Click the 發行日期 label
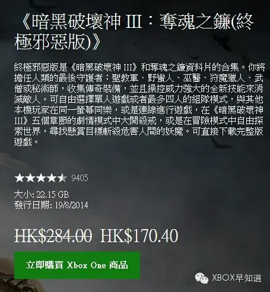The width and height of the screenshot is (270, 292). click(32, 205)
